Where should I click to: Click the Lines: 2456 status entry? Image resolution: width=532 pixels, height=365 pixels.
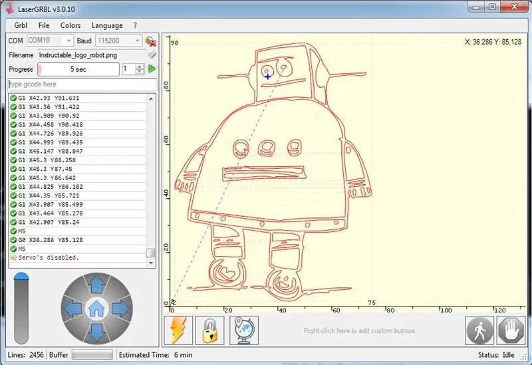(26, 355)
